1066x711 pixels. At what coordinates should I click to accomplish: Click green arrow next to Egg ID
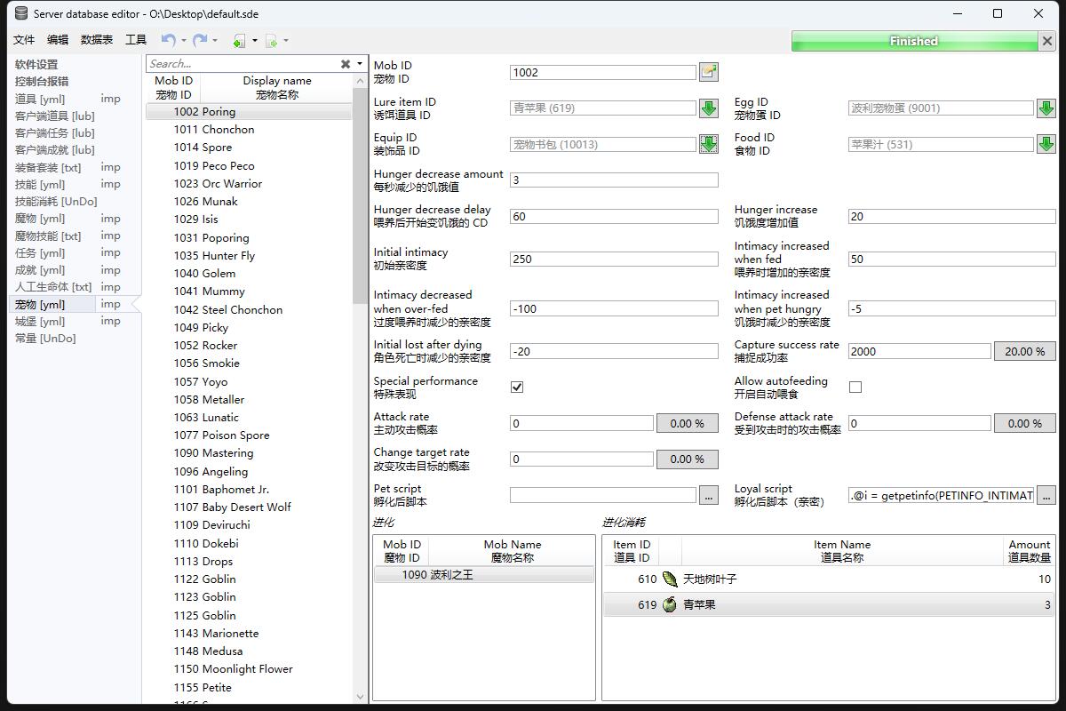click(1046, 108)
